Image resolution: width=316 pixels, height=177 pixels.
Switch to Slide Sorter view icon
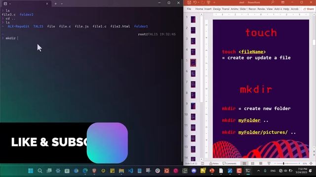[x=252, y=164]
